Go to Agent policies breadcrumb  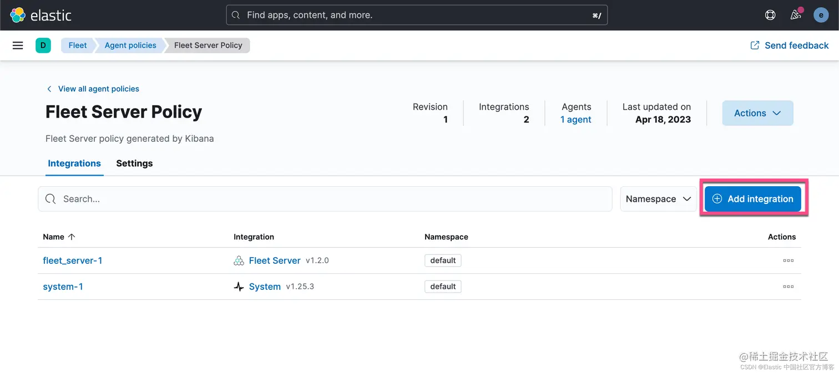130,45
